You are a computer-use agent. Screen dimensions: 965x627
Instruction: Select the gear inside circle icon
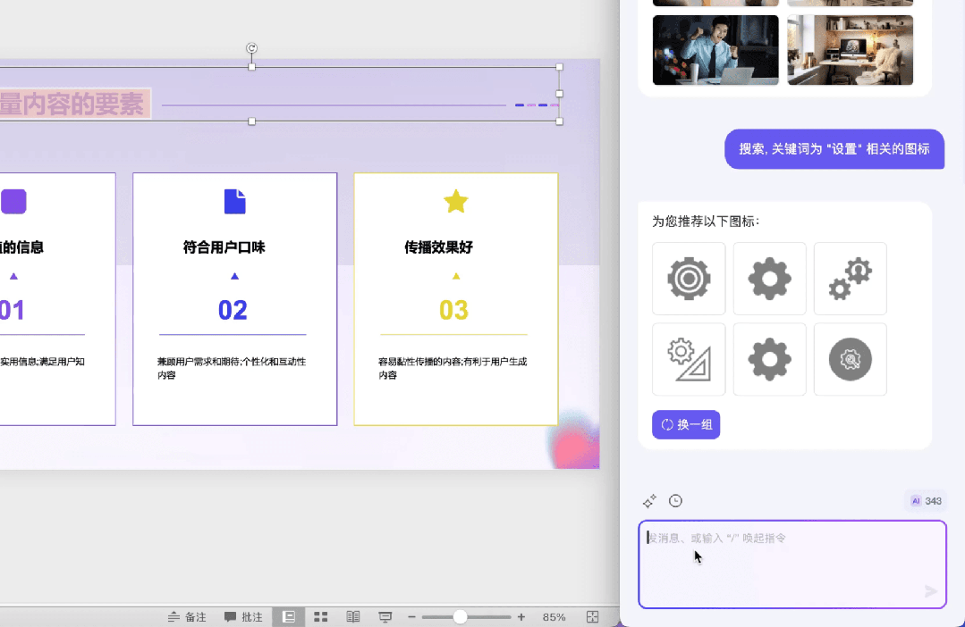(850, 359)
